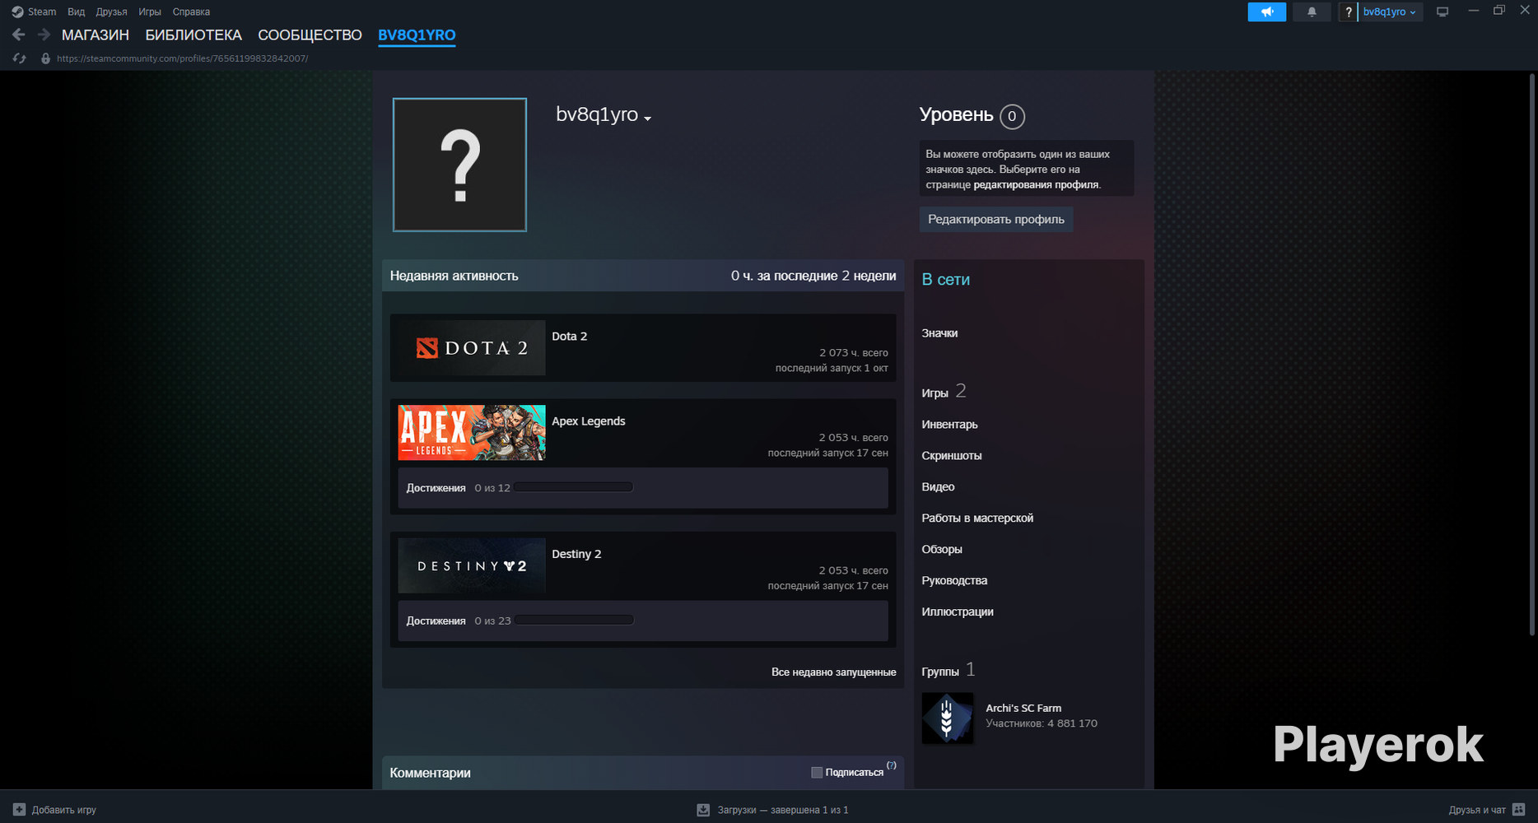The width and height of the screenshot is (1538, 823).
Task: Click the (?) help mark next to Подписаться
Action: (x=892, y=765)
